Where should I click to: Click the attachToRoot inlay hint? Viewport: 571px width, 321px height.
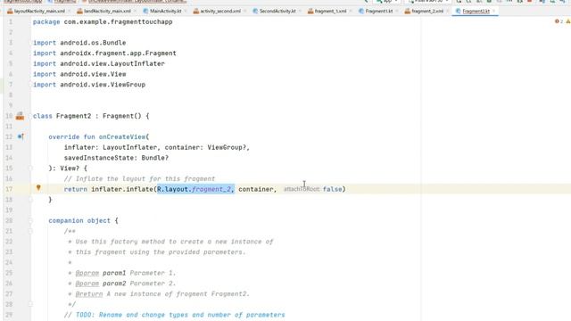coord(302,189)
